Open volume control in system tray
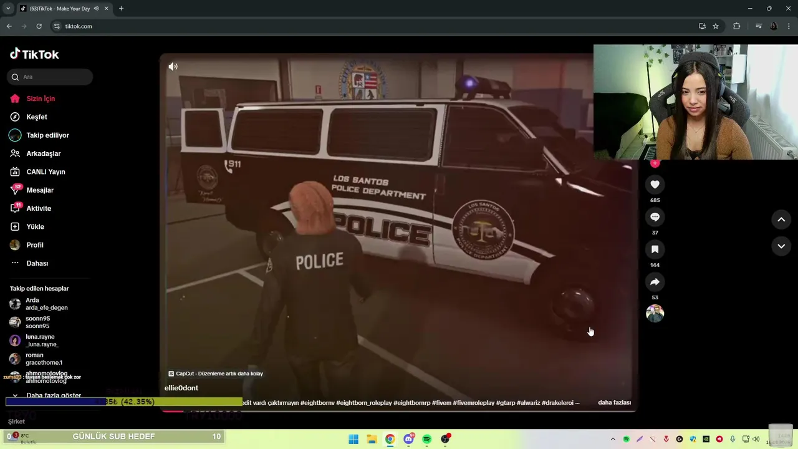 (x=756, y=439)
